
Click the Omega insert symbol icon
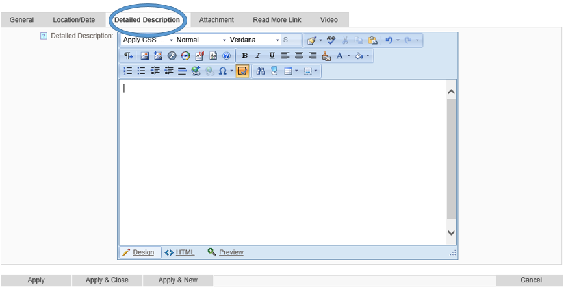(x=223, y=71)
